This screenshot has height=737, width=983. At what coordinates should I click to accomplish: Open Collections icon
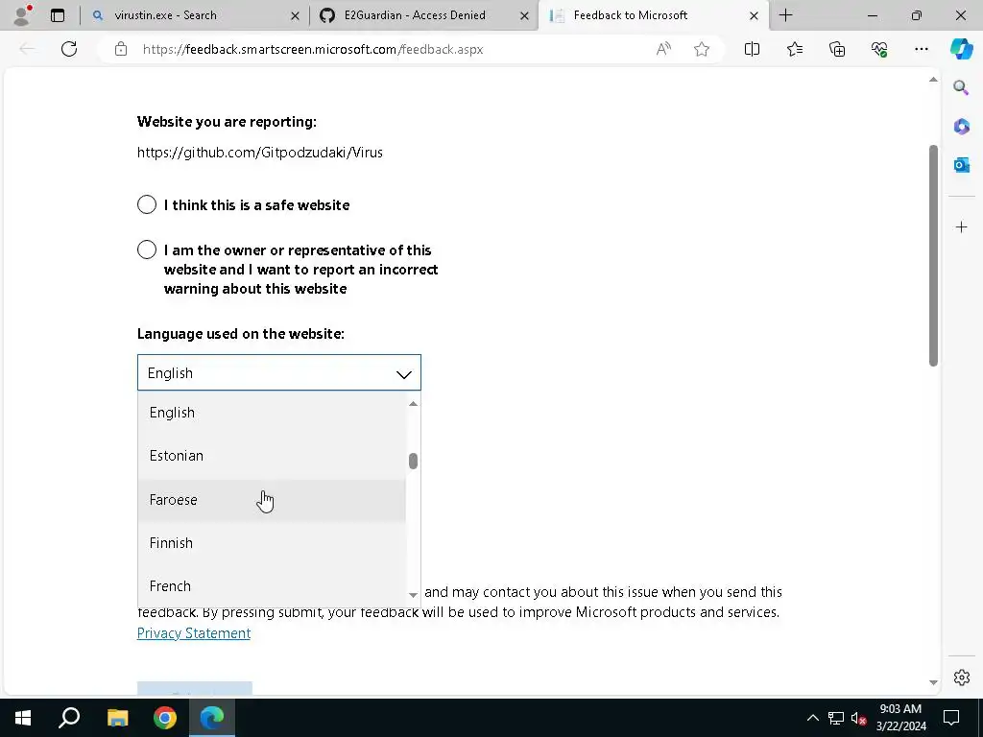(x=837, y=49)
